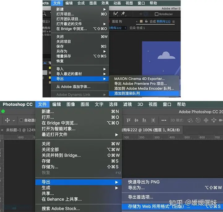Close the 未标题-1 document tab
223x212 pixels.
pos(2,130)
